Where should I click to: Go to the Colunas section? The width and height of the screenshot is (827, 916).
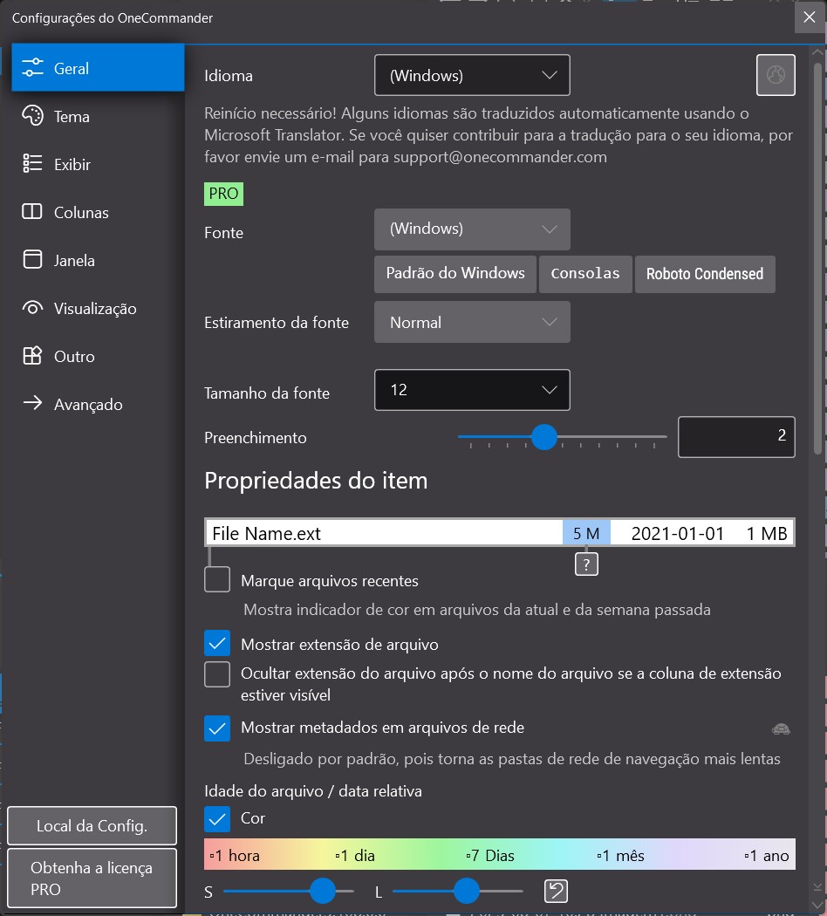tap(98, 212)
